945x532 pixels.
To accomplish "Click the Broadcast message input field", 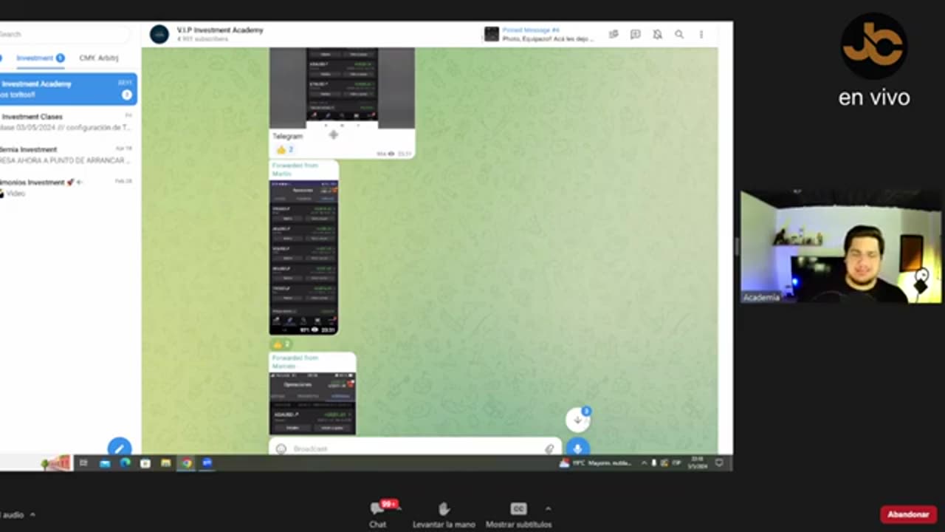I will (x=415, y=449).
